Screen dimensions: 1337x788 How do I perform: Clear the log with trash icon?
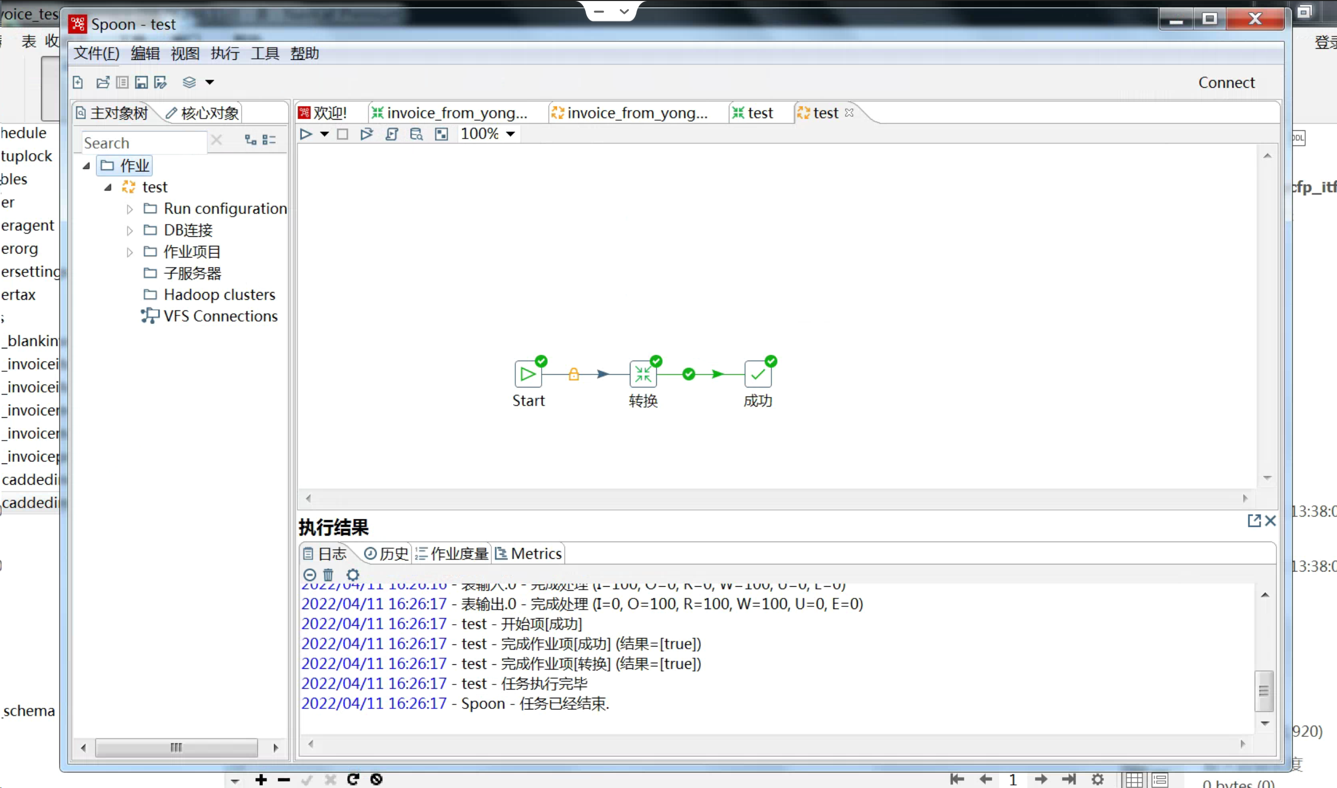[328, 575]
